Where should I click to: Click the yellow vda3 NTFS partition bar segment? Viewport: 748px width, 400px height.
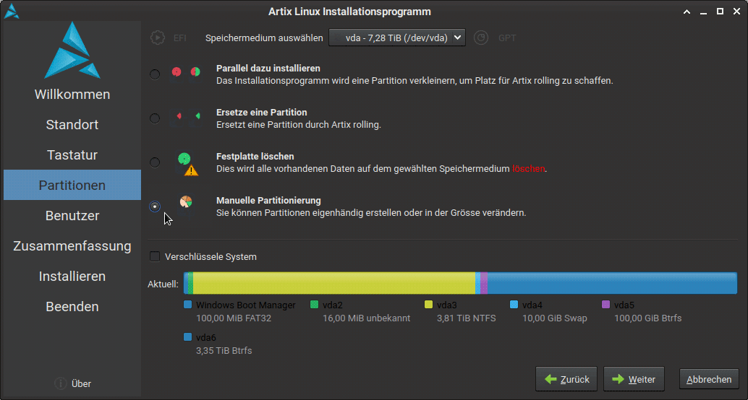[333, 283]
